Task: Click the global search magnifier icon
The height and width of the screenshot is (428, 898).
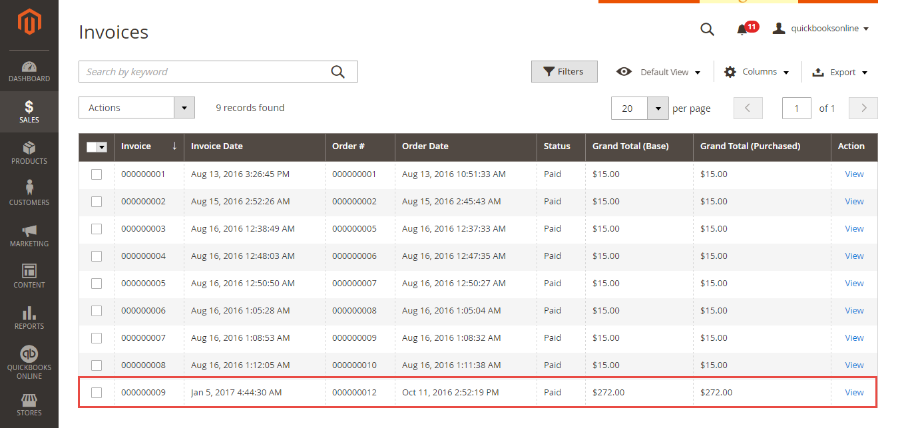Action: point(707,29)
